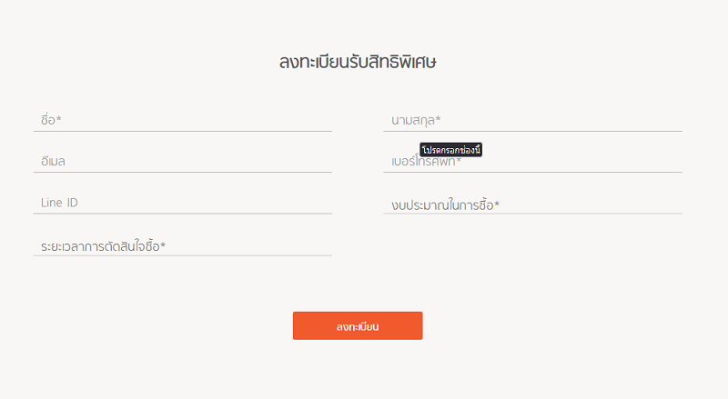Focus the ชื่อ* first name field

tap(183, 120)
